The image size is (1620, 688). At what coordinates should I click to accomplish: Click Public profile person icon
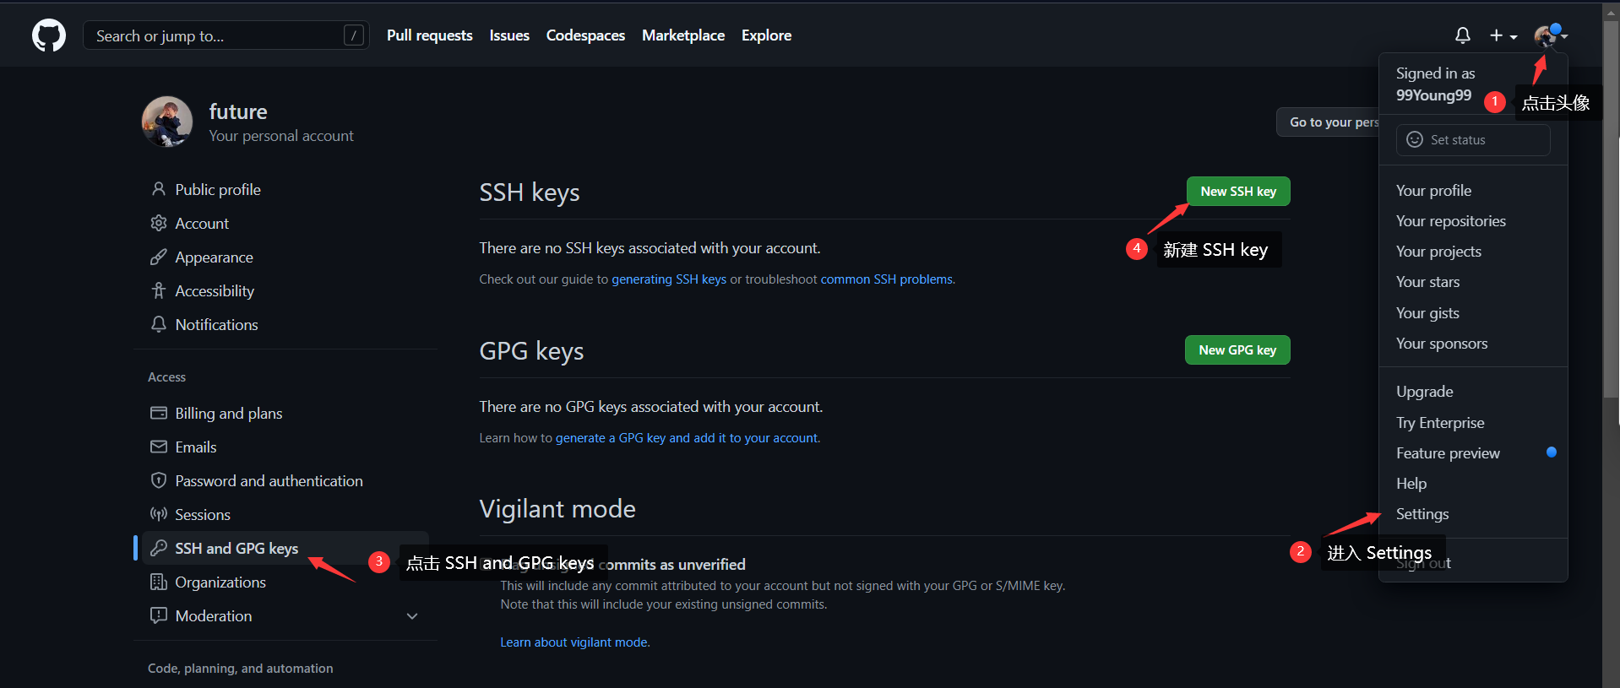(x=158, y=189)
